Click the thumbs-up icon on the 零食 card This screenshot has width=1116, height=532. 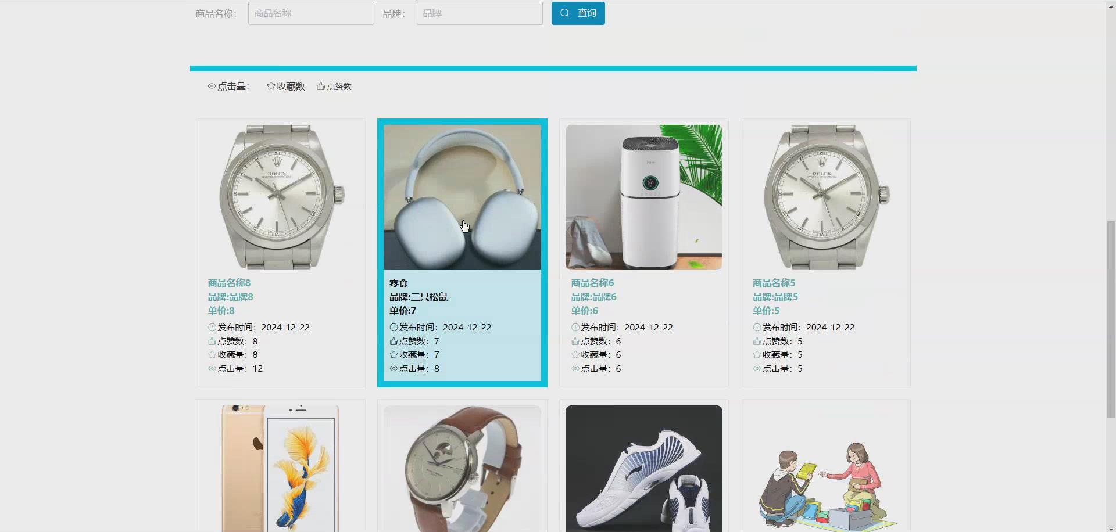[x=393, y=341]
